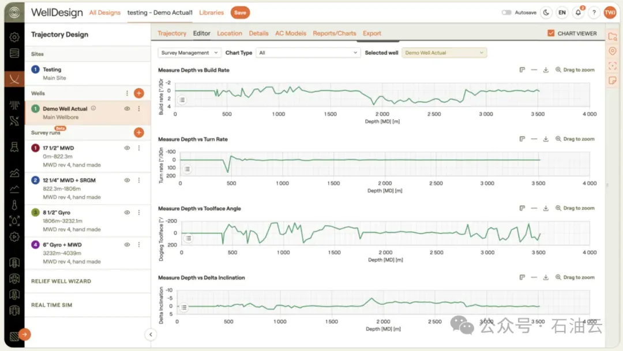Hide the 6" Gyro + MWD run
623x351 pixels.
click(127, 244)
